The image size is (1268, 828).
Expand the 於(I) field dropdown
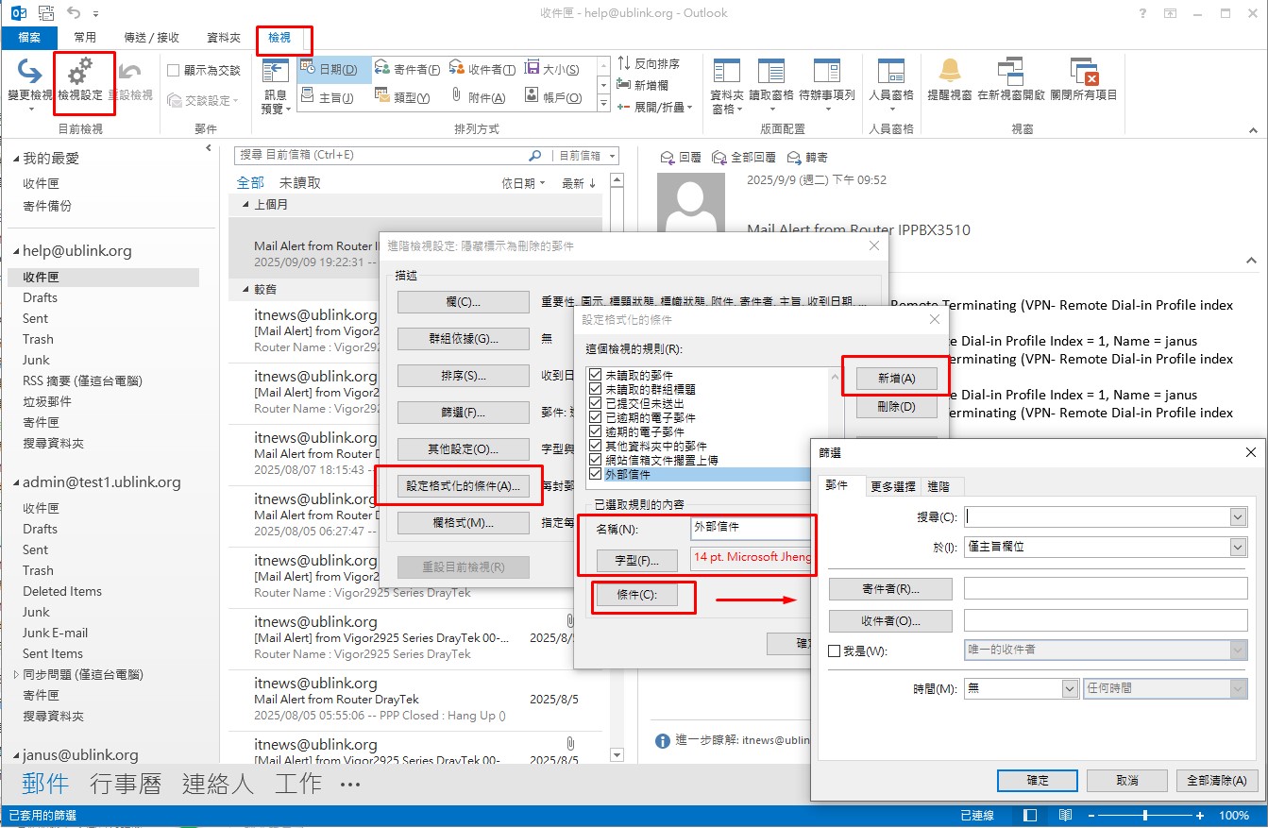pos(1238,548)
